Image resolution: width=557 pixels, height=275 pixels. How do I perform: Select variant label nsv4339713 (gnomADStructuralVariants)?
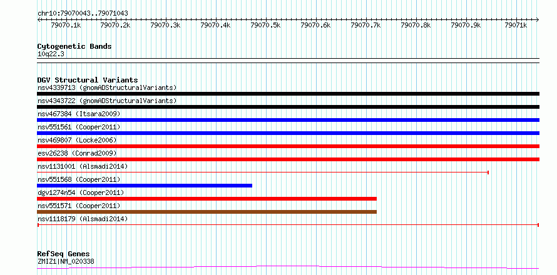click(x=107, y=87)
